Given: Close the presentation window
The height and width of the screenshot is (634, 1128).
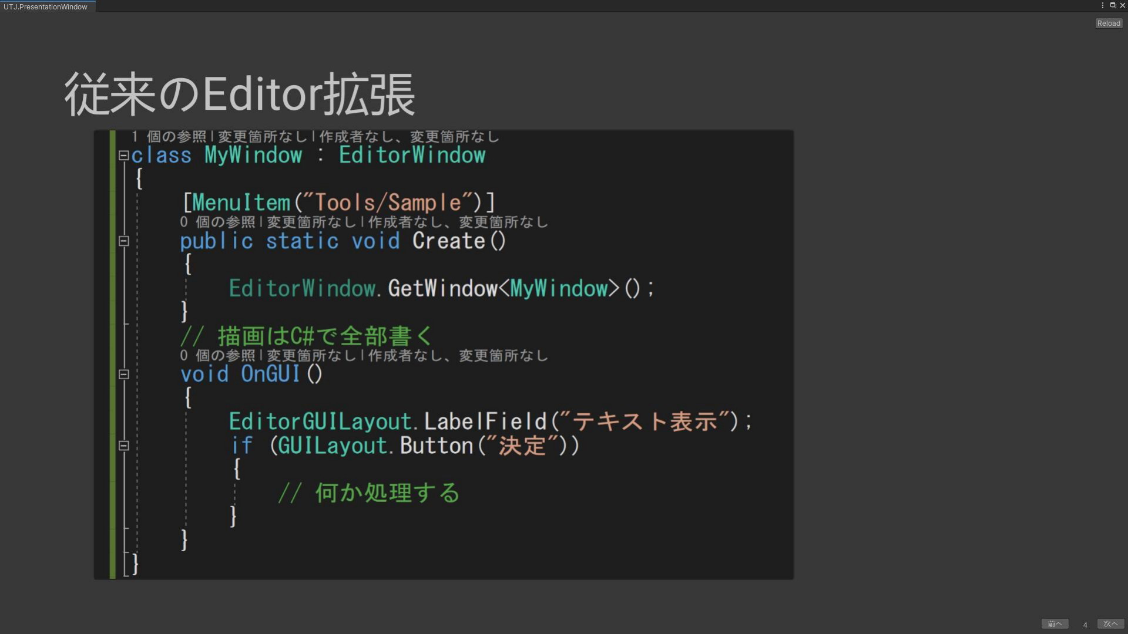Looking at the screenshot, I should 1122,5.
